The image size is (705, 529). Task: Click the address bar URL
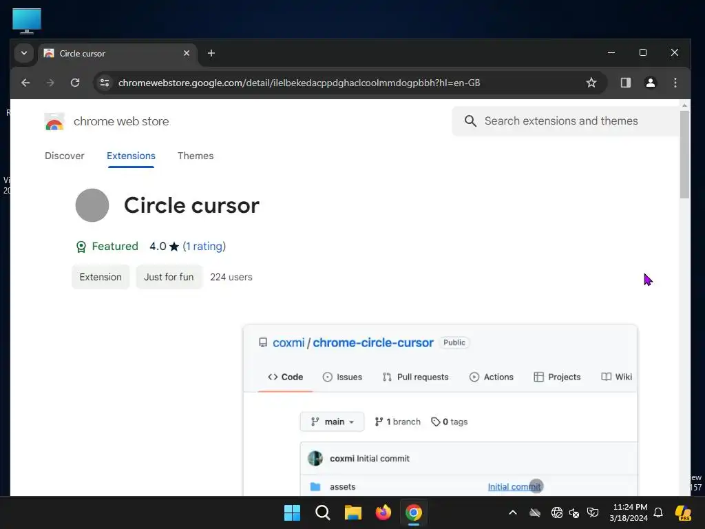click(x=299, y=83)
